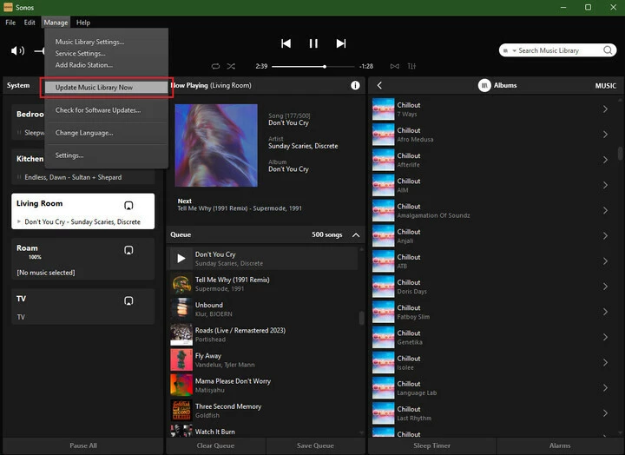This screenshot has width=625, height=455.
Task: Open Settings from Manage menu
Action: click(69, 155)
